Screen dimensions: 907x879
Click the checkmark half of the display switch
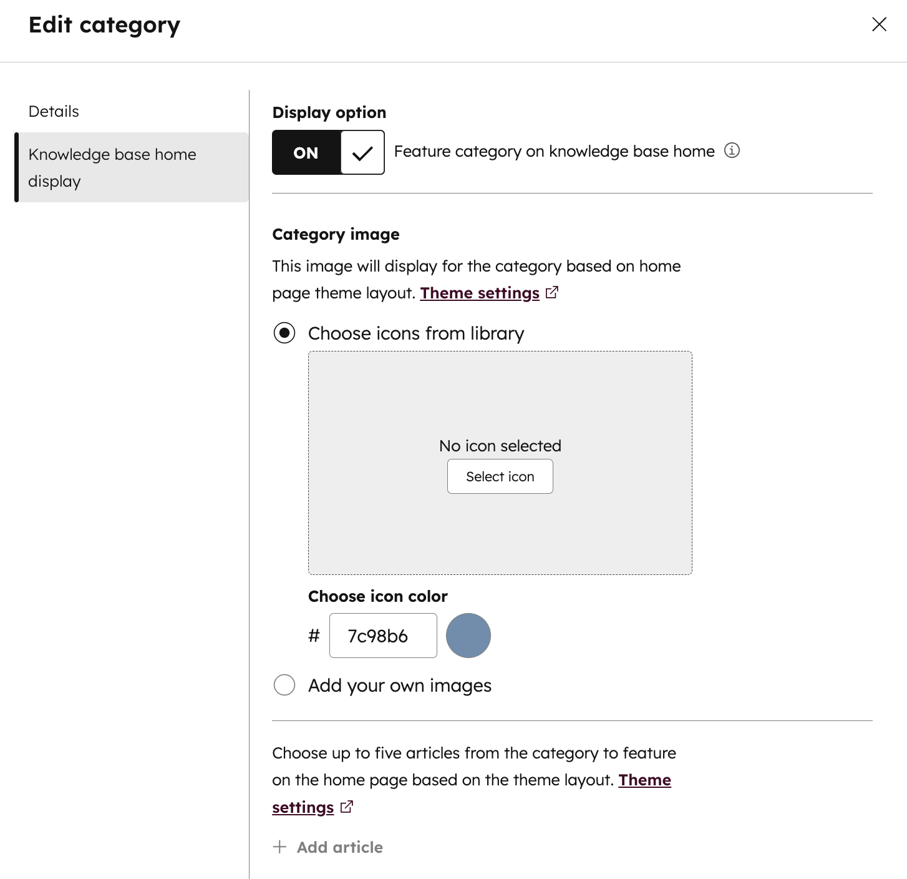[x=362, y=152]
